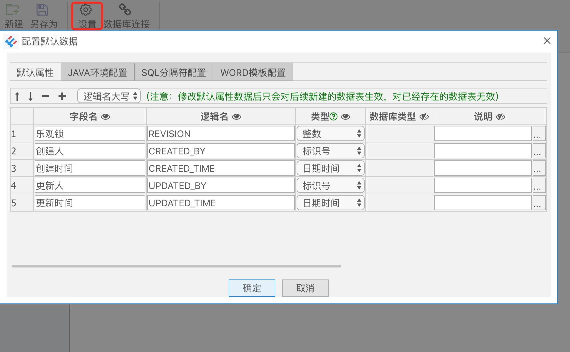570x352 pixels.
Task: Show the hidden 说明 column
Action: (x=500, y=117)
